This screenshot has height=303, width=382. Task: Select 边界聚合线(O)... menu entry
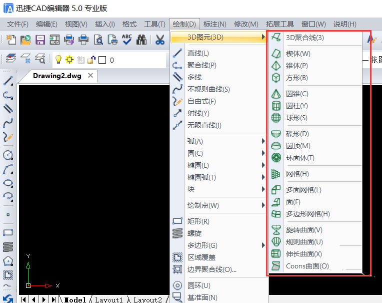[x=218, y=269]
